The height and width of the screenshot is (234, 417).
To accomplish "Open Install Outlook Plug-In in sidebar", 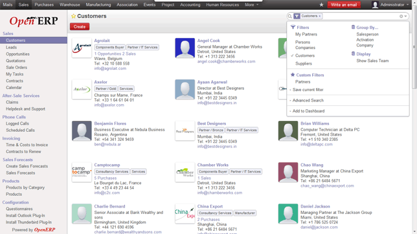I will click(25, 216).
